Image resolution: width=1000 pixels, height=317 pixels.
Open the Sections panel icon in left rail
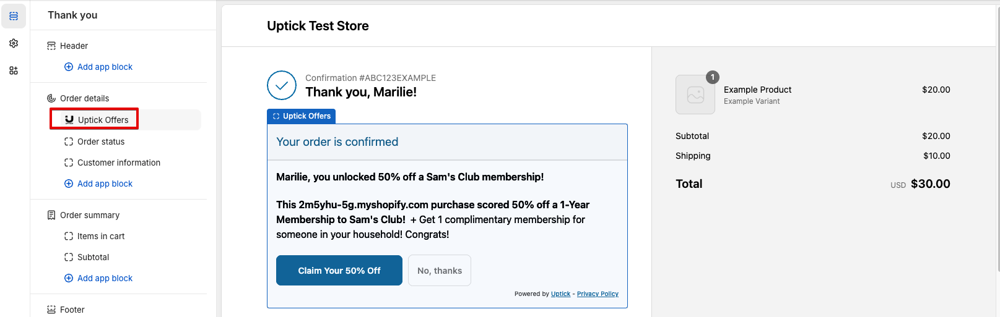pyautogui.click(x=14, y=16)
